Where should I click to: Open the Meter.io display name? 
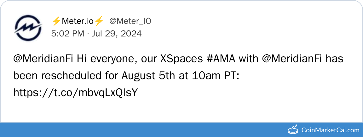pyautogui.click(x=78, y=21)
